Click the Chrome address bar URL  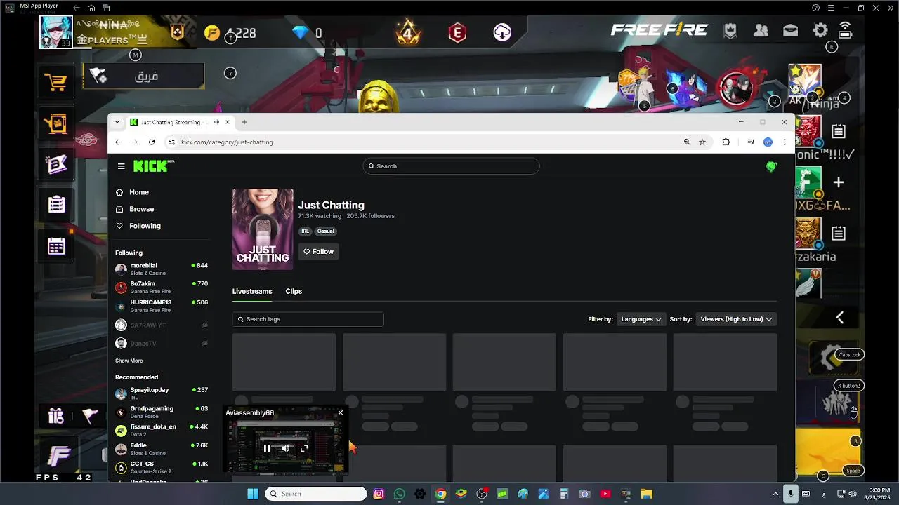(227, 142)
